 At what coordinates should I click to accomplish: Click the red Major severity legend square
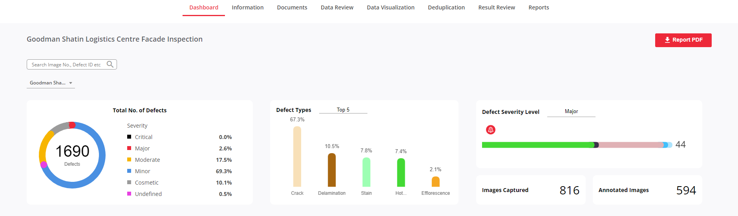coord(129,148)
